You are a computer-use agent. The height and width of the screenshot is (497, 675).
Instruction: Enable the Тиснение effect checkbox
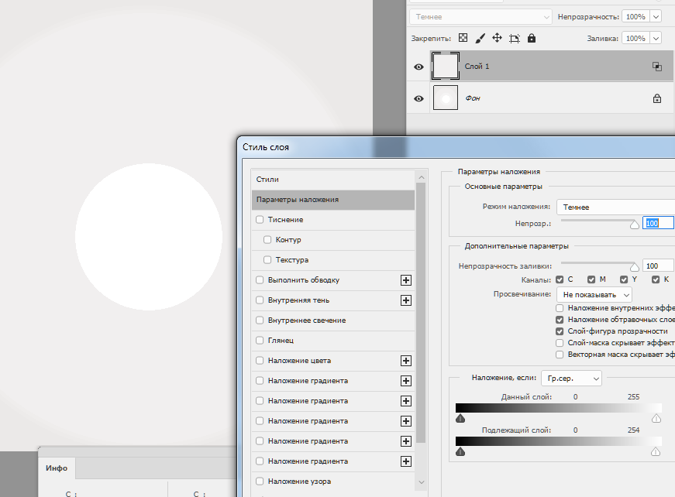(260, 220)
